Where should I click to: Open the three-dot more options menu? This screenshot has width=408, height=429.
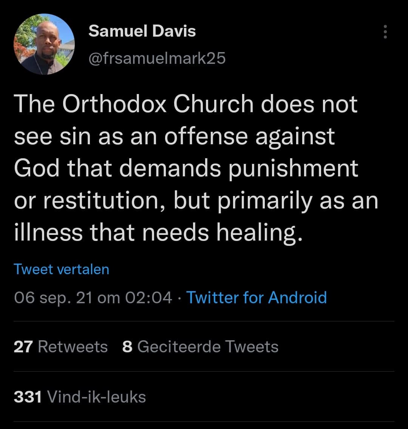coord(385,32)
